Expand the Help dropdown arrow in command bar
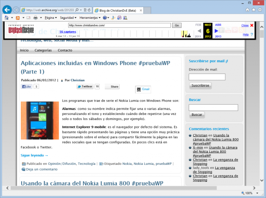The image size is (266, 198). [x=108, y=17]
